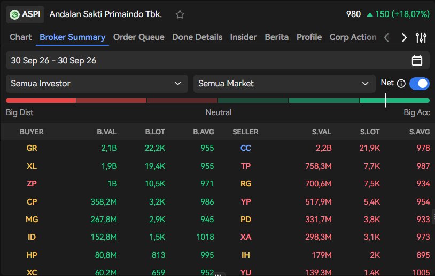
Task: Sort by S.VAL column header
Action: 322,132
